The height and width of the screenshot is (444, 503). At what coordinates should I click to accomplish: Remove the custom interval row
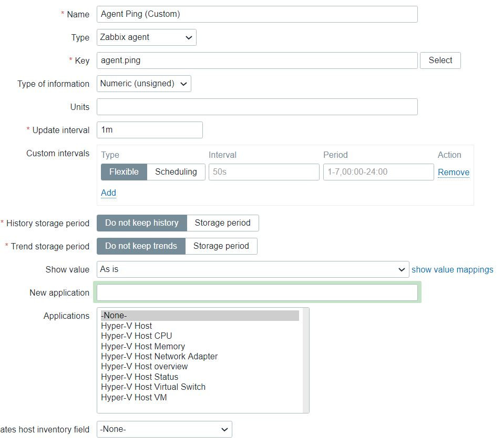click(453, 173)
